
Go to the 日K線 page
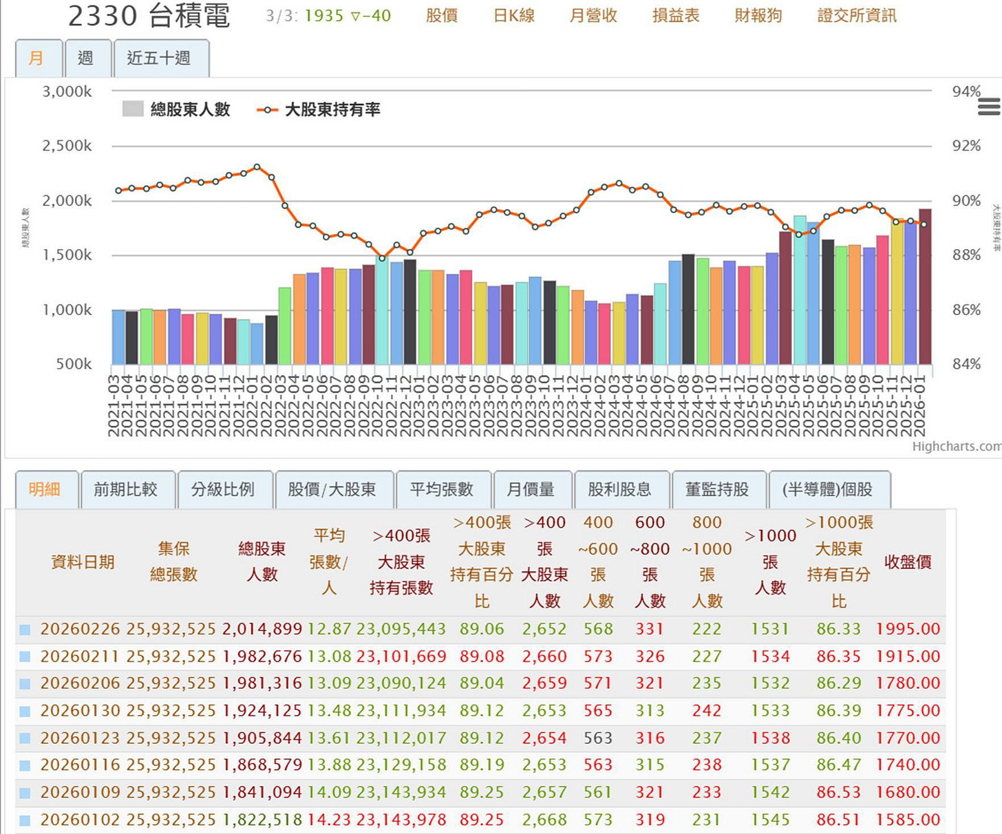tap(514, 17)
